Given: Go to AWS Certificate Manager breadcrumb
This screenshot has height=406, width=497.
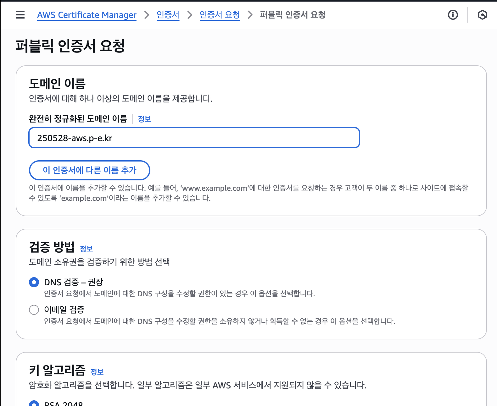Looking at the screenshot, I should pos(87,15).
